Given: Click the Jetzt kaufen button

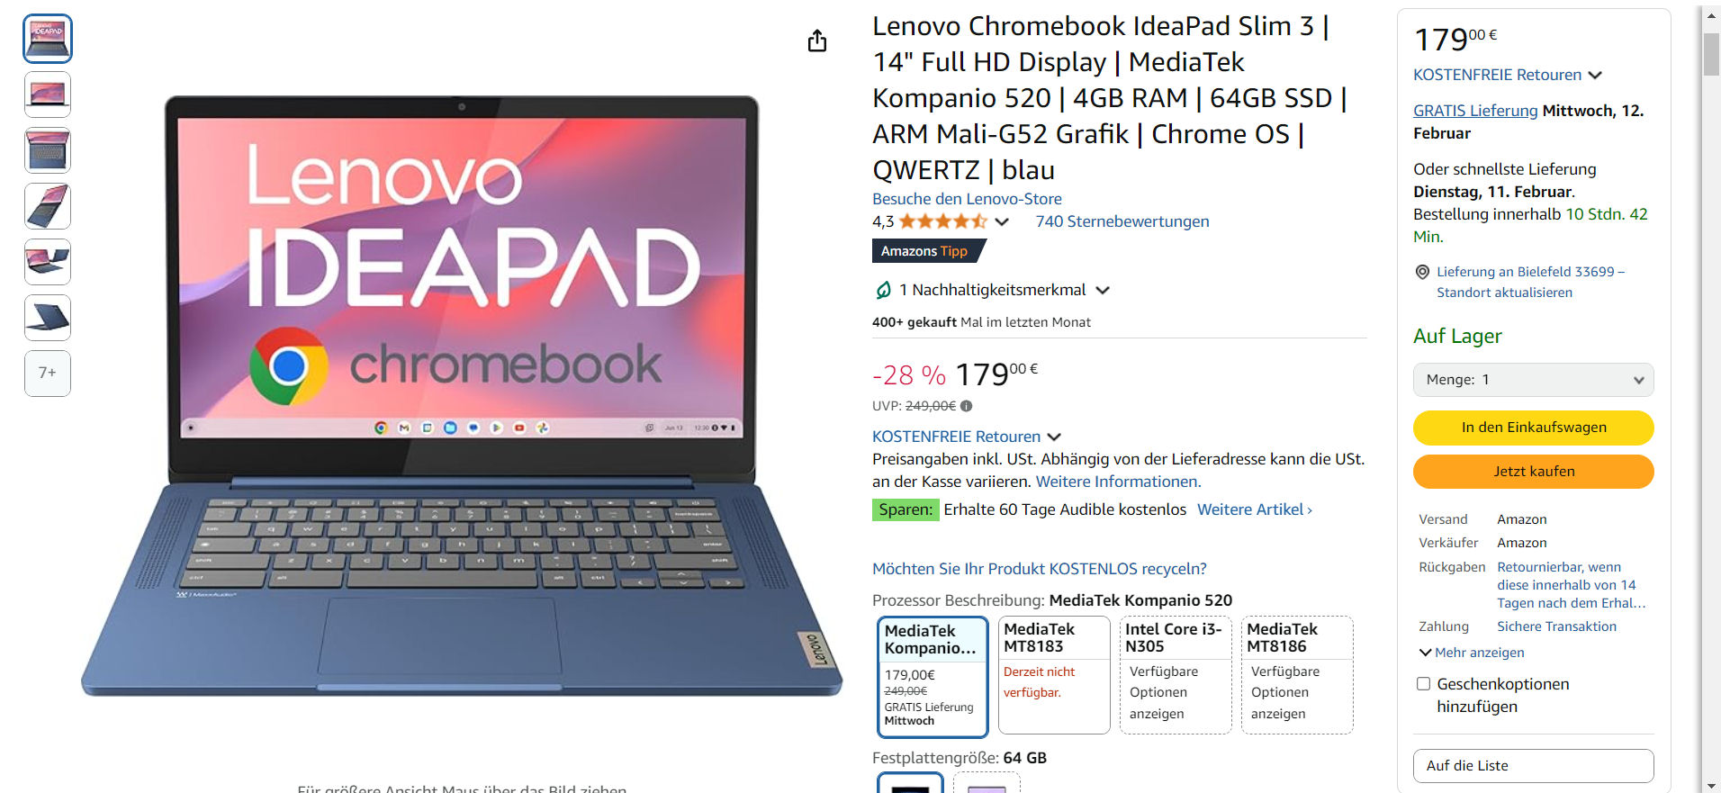Looking at the screenshot, I should [1534, 472].
